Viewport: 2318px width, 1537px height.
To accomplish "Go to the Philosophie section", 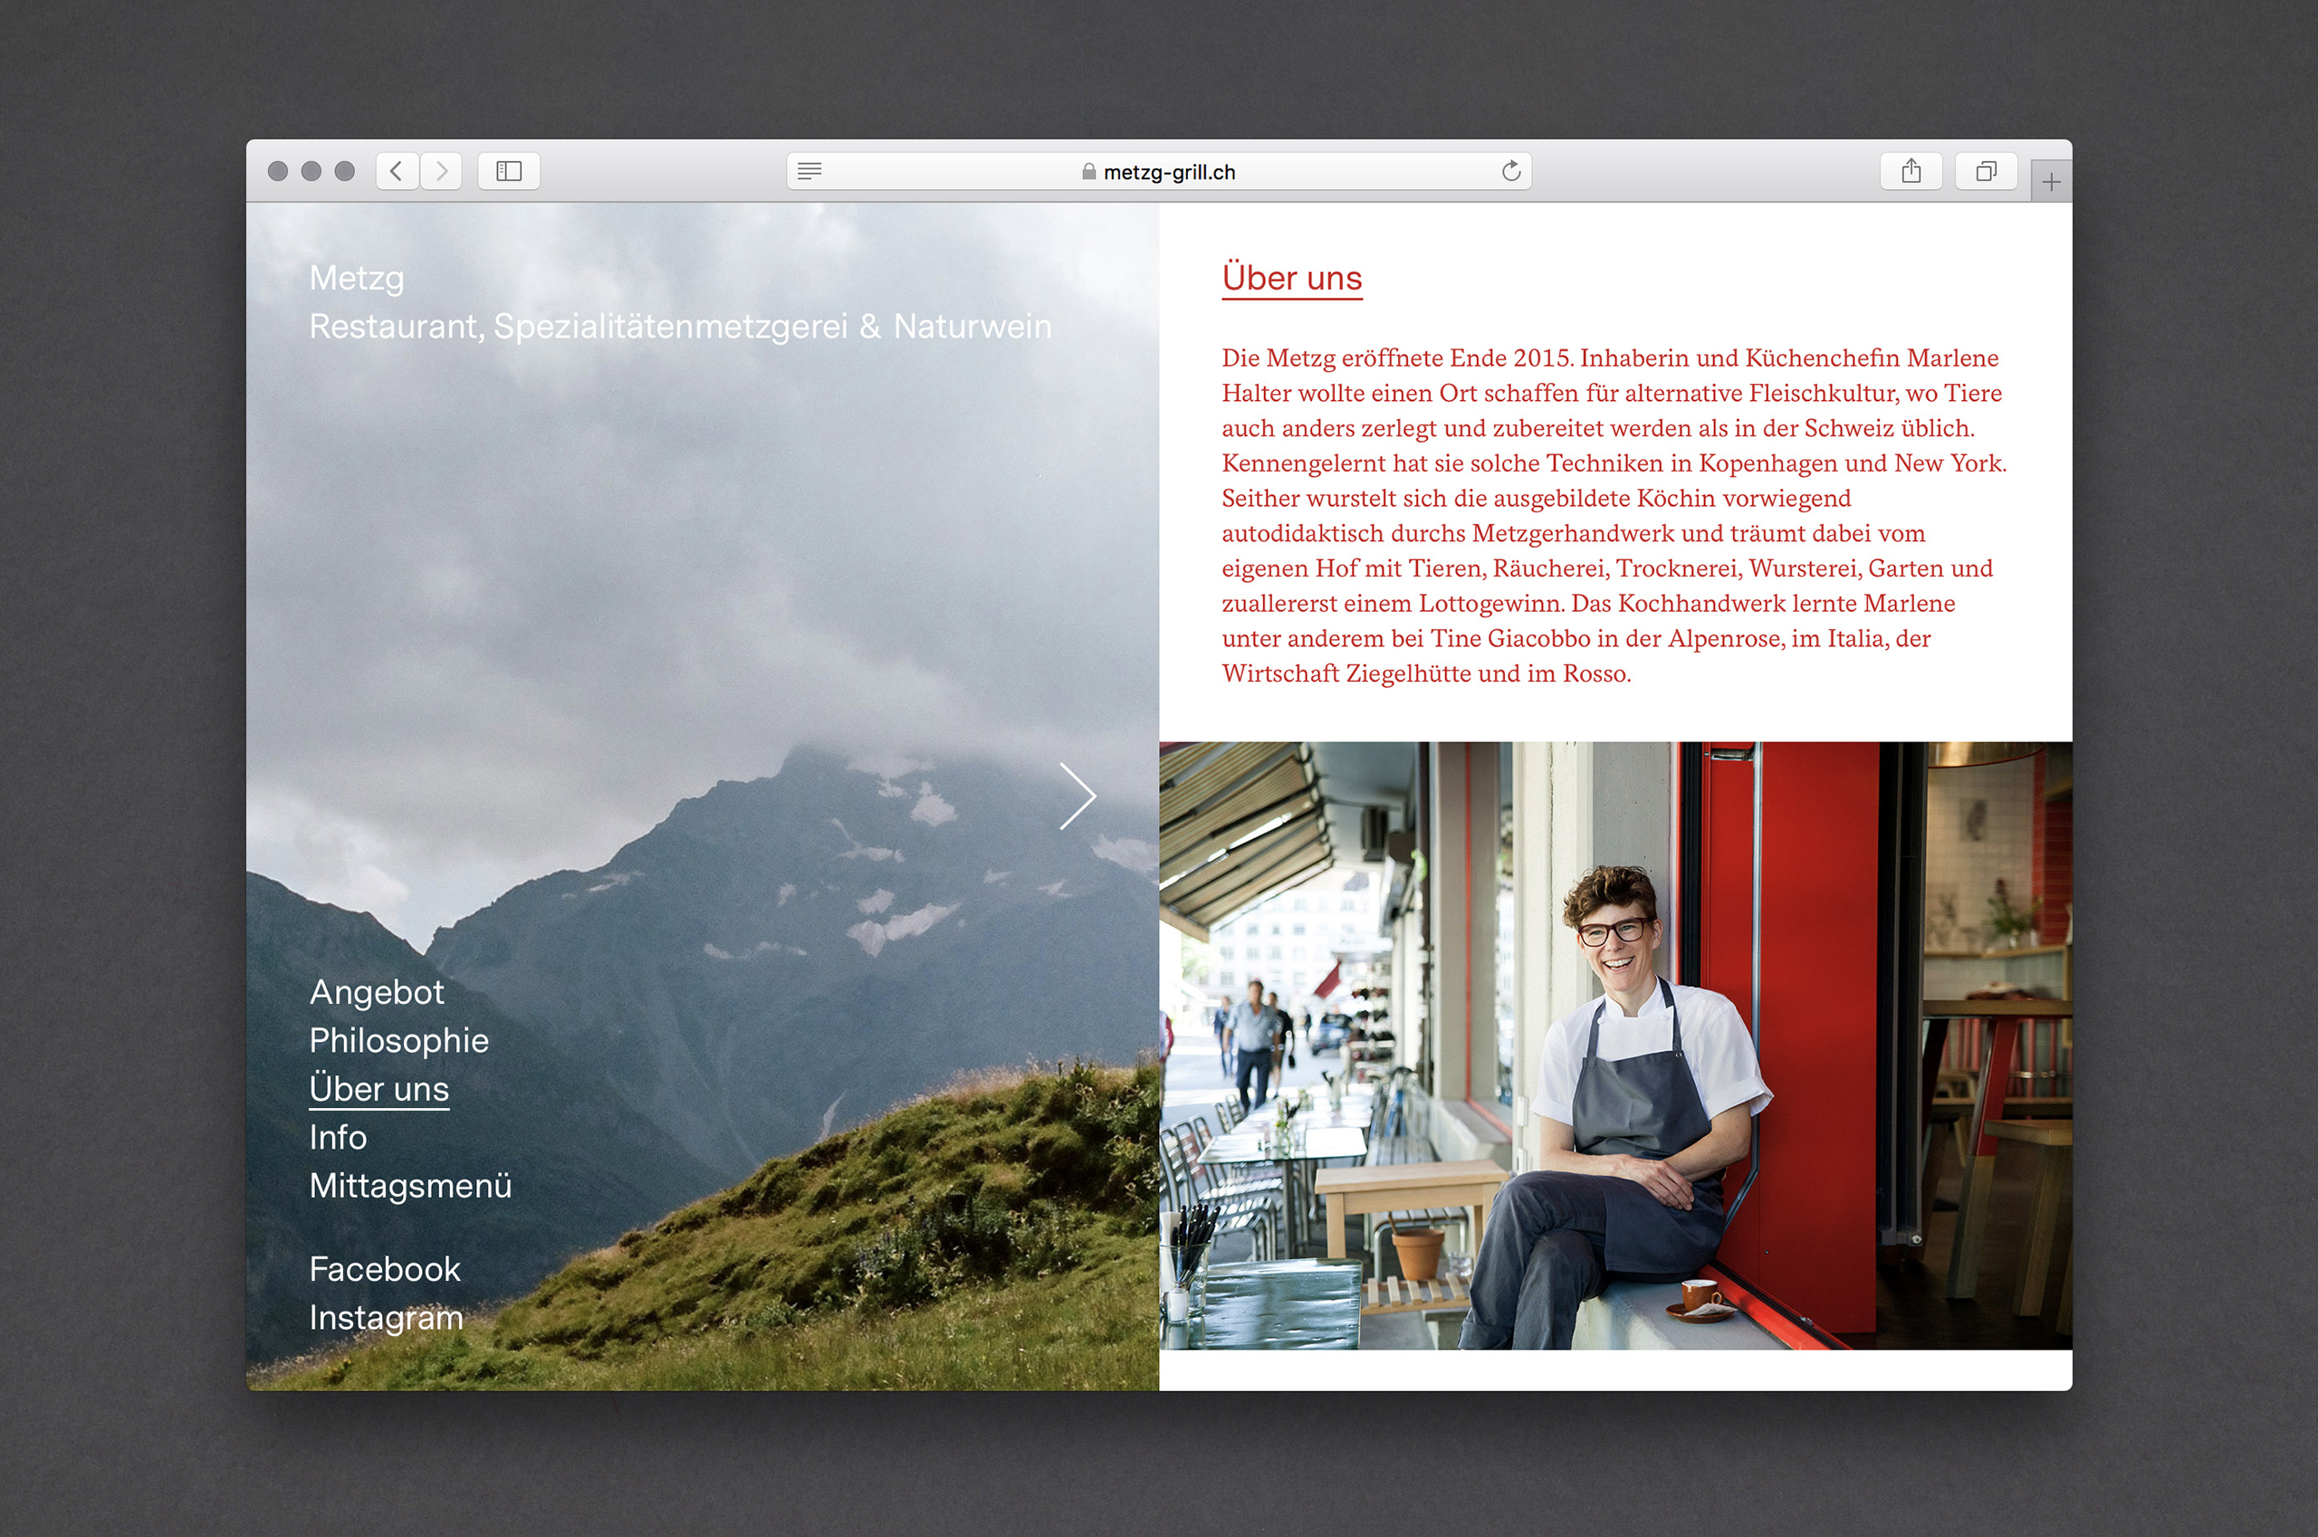I will coord(398,1040).
